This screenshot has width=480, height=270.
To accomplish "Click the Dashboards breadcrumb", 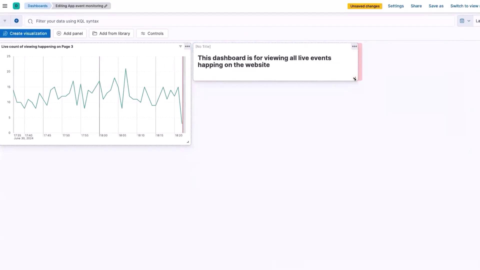I will coord(37,6).
